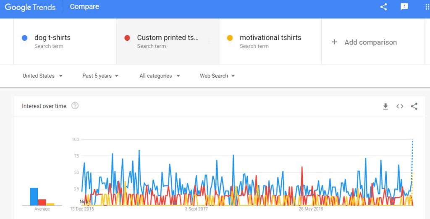
Task: Edit the Custom printed tshirts search term
Action: (x=168, y=42)
